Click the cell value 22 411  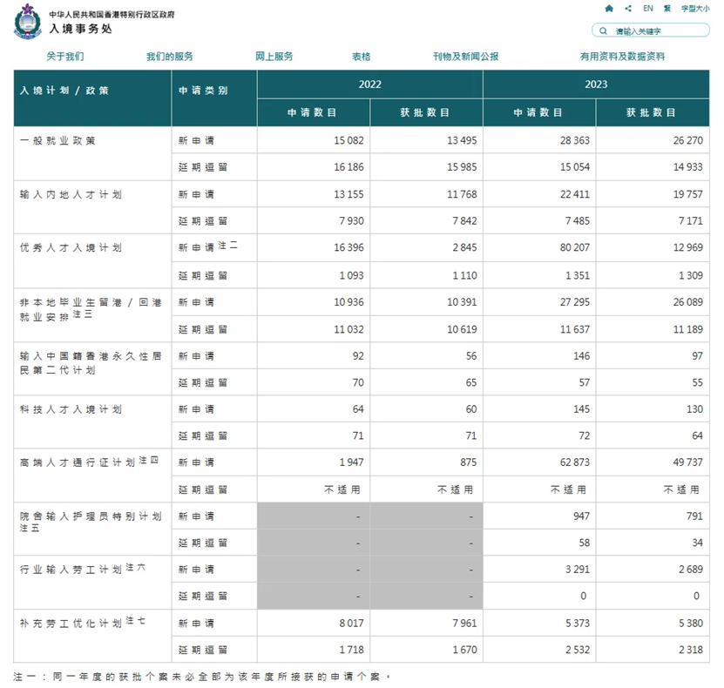click(575, 194)
